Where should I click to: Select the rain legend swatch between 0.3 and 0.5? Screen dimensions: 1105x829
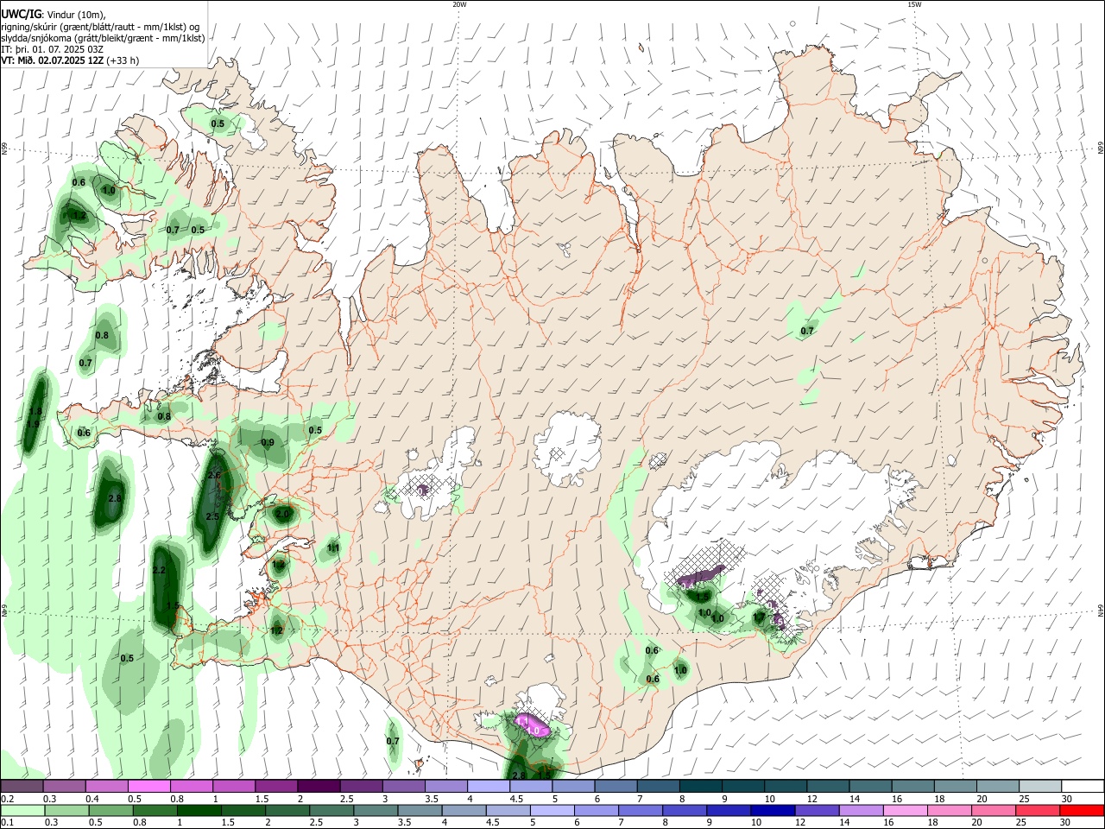(66, 811)
